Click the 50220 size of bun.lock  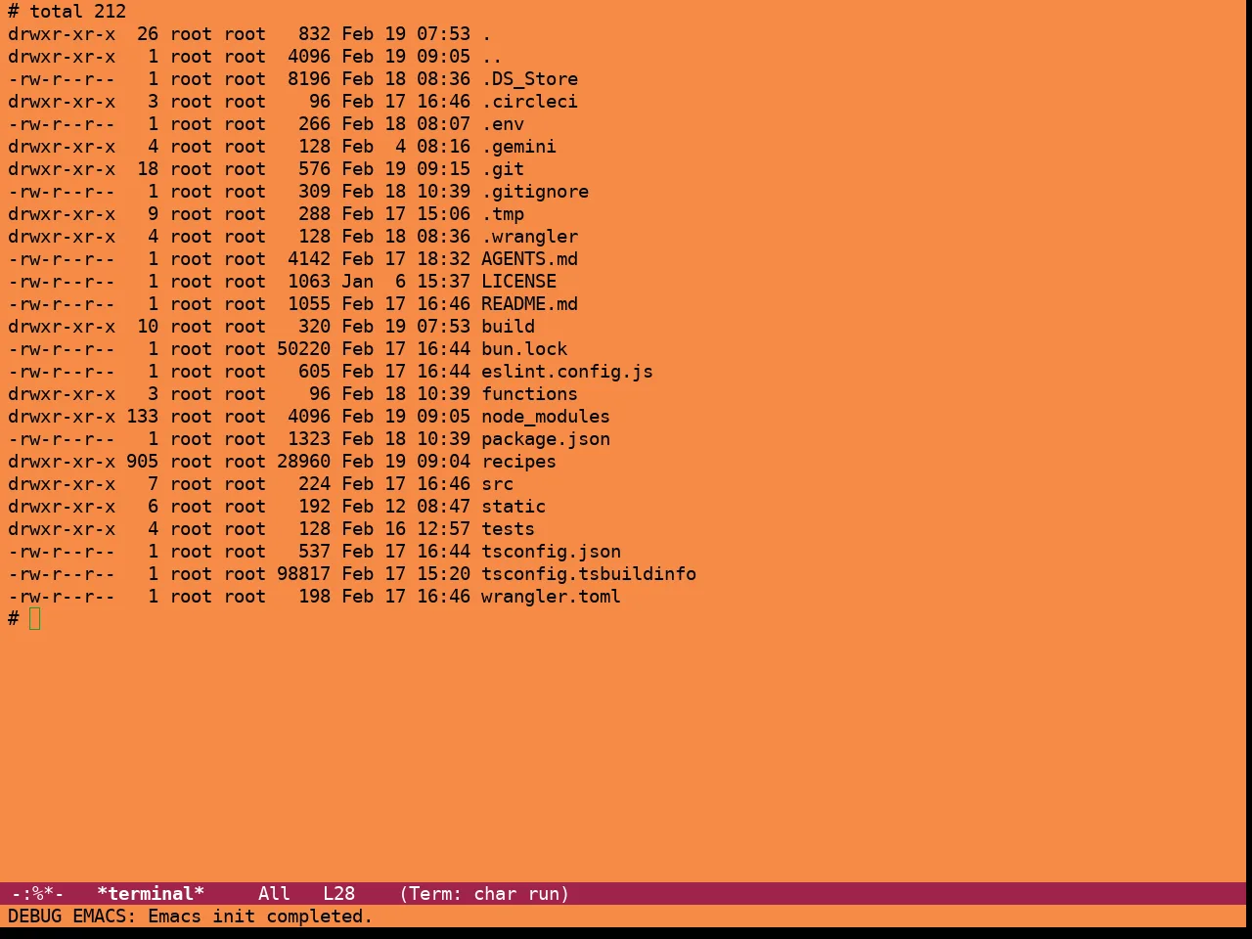point(303,349)
